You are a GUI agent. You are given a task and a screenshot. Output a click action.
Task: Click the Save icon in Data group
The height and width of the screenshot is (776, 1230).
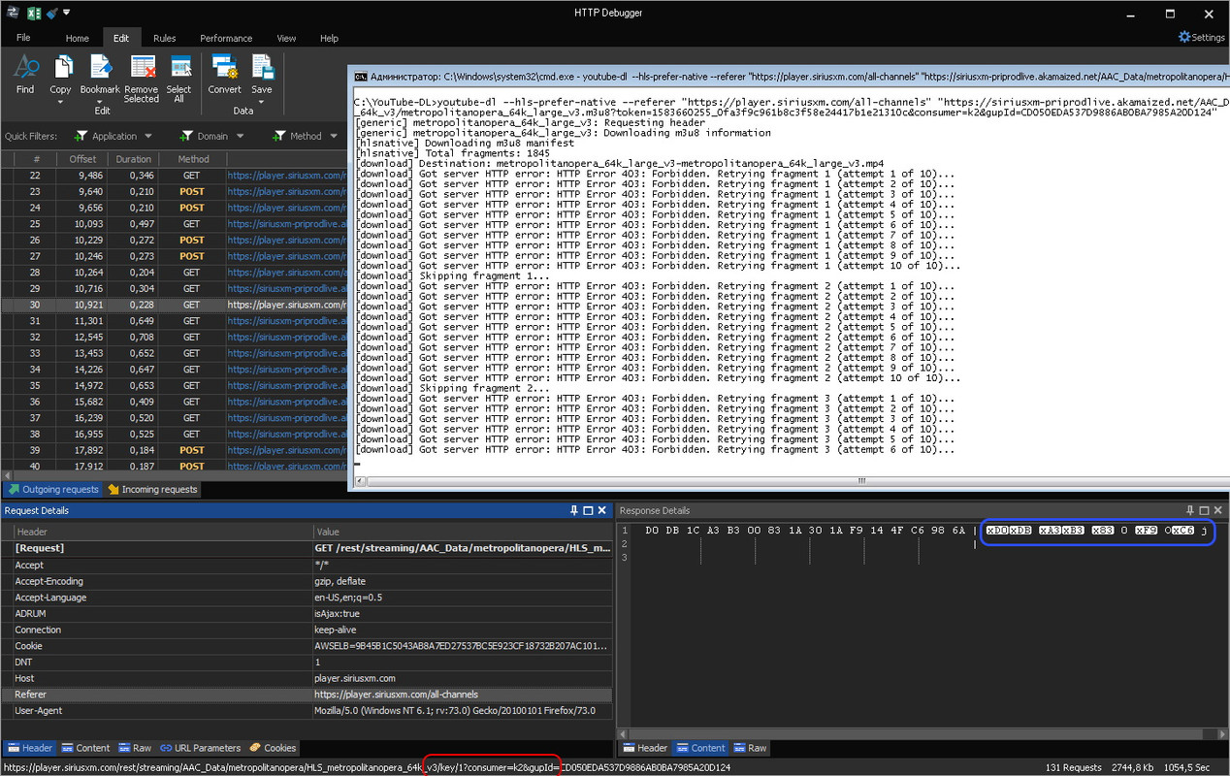pos(262,67)
